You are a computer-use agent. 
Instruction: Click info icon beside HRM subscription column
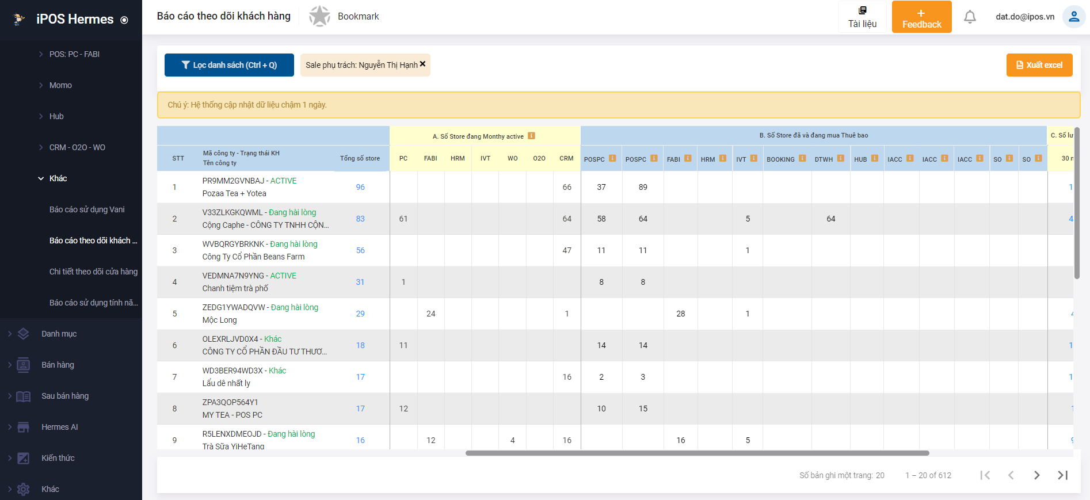pos(723,158)
